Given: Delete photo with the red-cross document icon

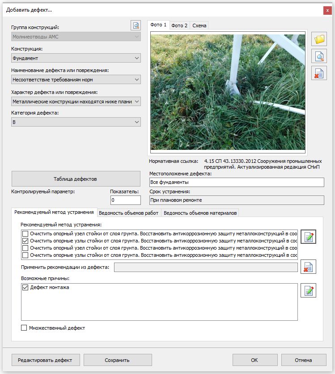Looking at the screenshot, I should (319, 73).
